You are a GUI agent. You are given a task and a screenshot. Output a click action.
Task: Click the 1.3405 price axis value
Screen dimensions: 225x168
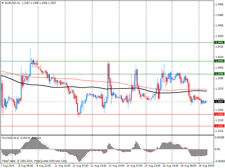(219, 68)
